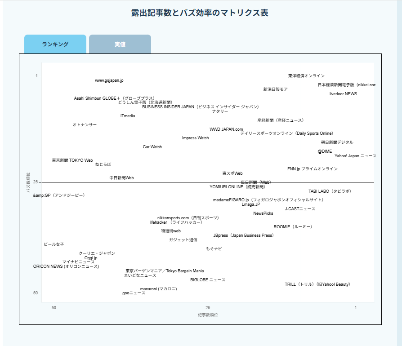402x346 pixels.
Task: Select the 新潟日報モア data point
Action: (x=275, y=89)
